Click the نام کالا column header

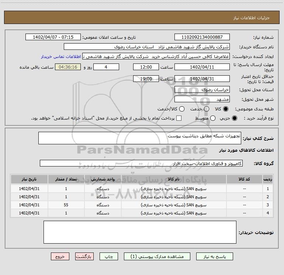coord(174,179)
